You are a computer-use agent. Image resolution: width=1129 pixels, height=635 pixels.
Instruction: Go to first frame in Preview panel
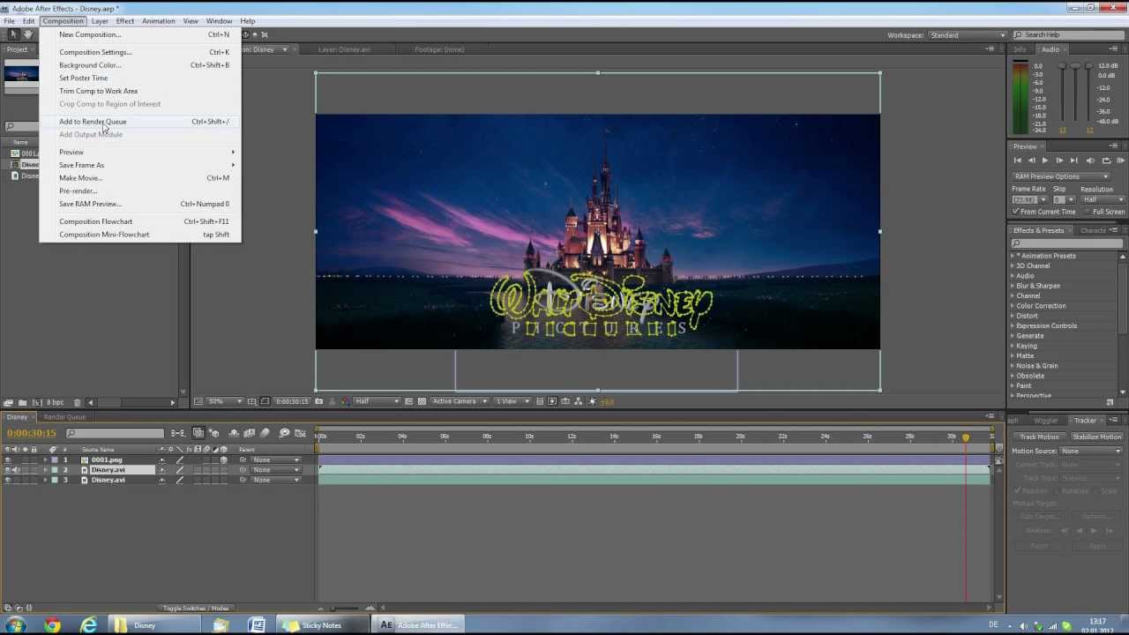click(x=1018, y=161)
